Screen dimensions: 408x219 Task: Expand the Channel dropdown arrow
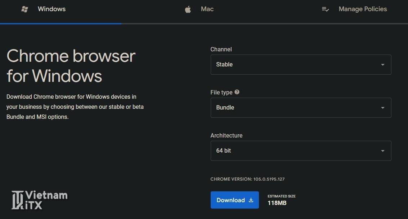(x=382, y=65)
